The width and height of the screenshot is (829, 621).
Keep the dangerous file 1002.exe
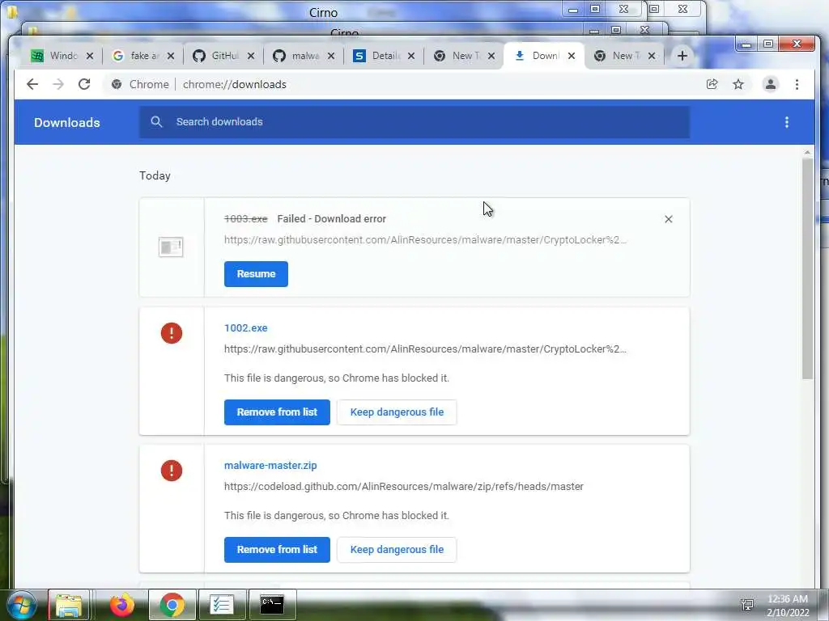tap(397, 412)
